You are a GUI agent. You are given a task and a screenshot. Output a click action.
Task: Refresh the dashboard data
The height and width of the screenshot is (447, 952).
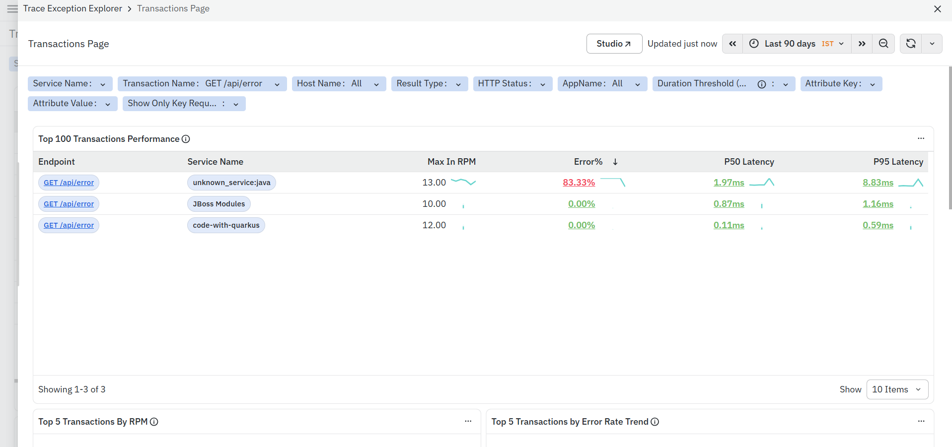pos(911,44)
